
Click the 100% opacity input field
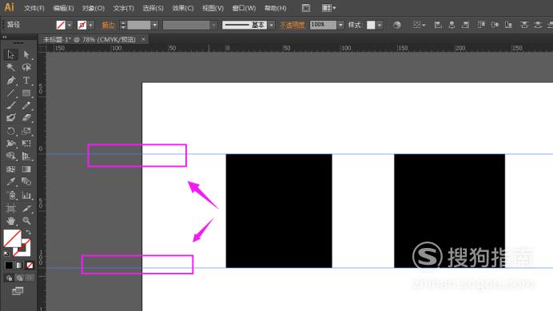(323, 25)
